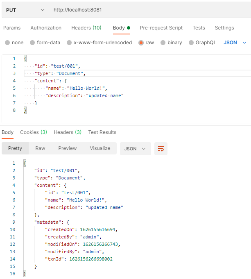Screen dimensions: 251x279
Task: Click response line number 16
Action: [12, 274]
